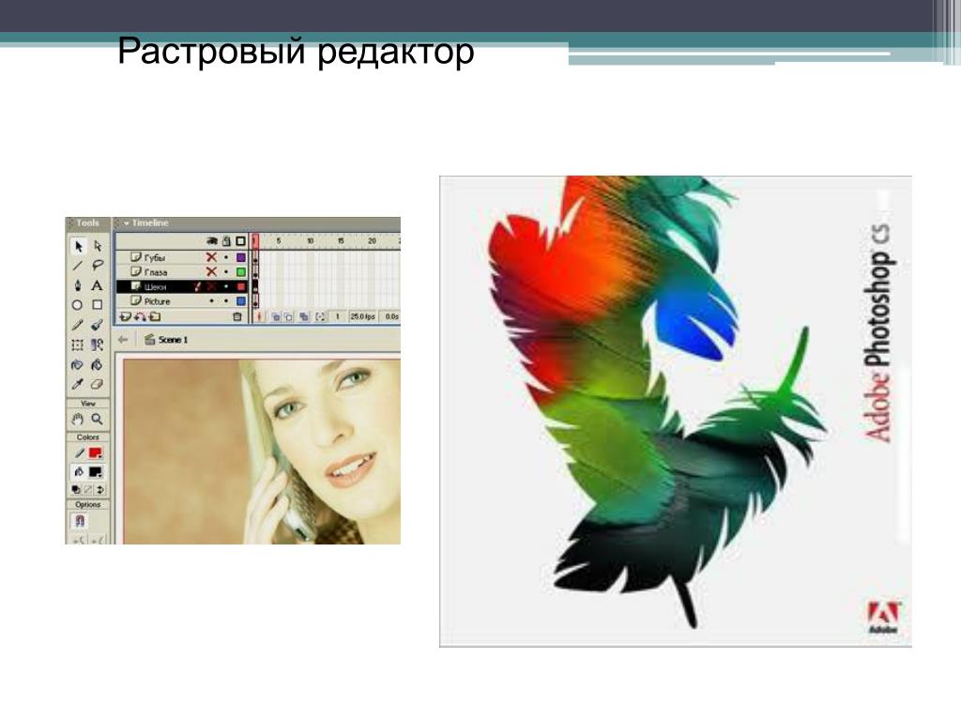Click the Tools panel title
The image size is (961, 721).
point(87,223)
